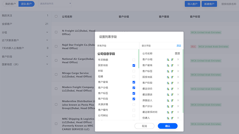Move 最近联系时间 field down
This screenshot has width=239, height=134.
[172, 112]
